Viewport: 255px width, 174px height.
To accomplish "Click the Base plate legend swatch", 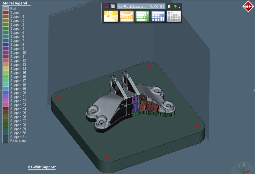I will [6, 141].
